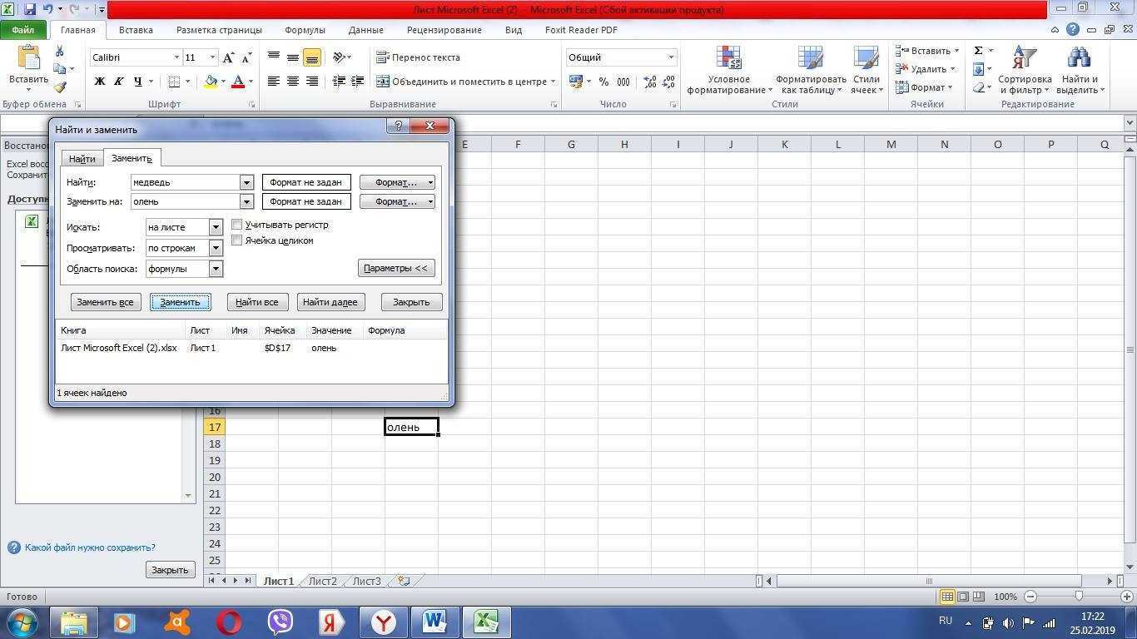The height and width of the screenshot is (639, 1137).
Task: Expand the number format "Общий" dropdown
Action: [670, 57]
